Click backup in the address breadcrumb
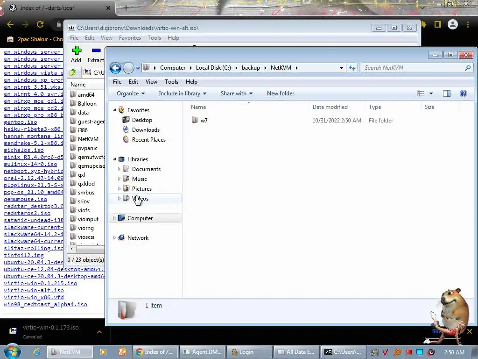The height and width of the screenshot is (359, 478). [251, 68]
